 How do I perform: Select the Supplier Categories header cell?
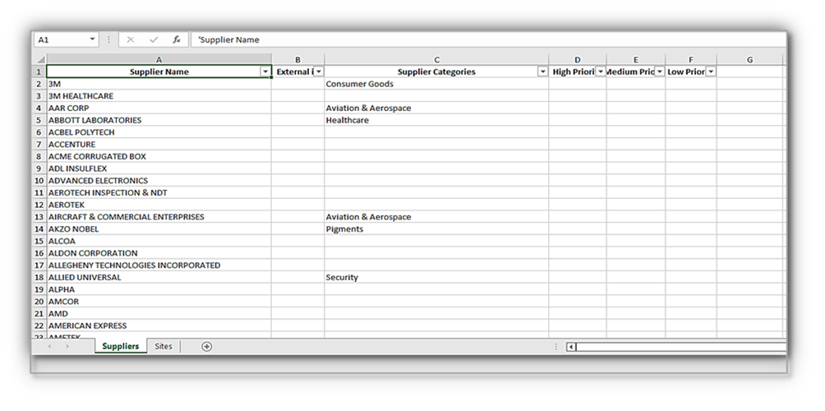pyautogui.click(x=436, y=72)
